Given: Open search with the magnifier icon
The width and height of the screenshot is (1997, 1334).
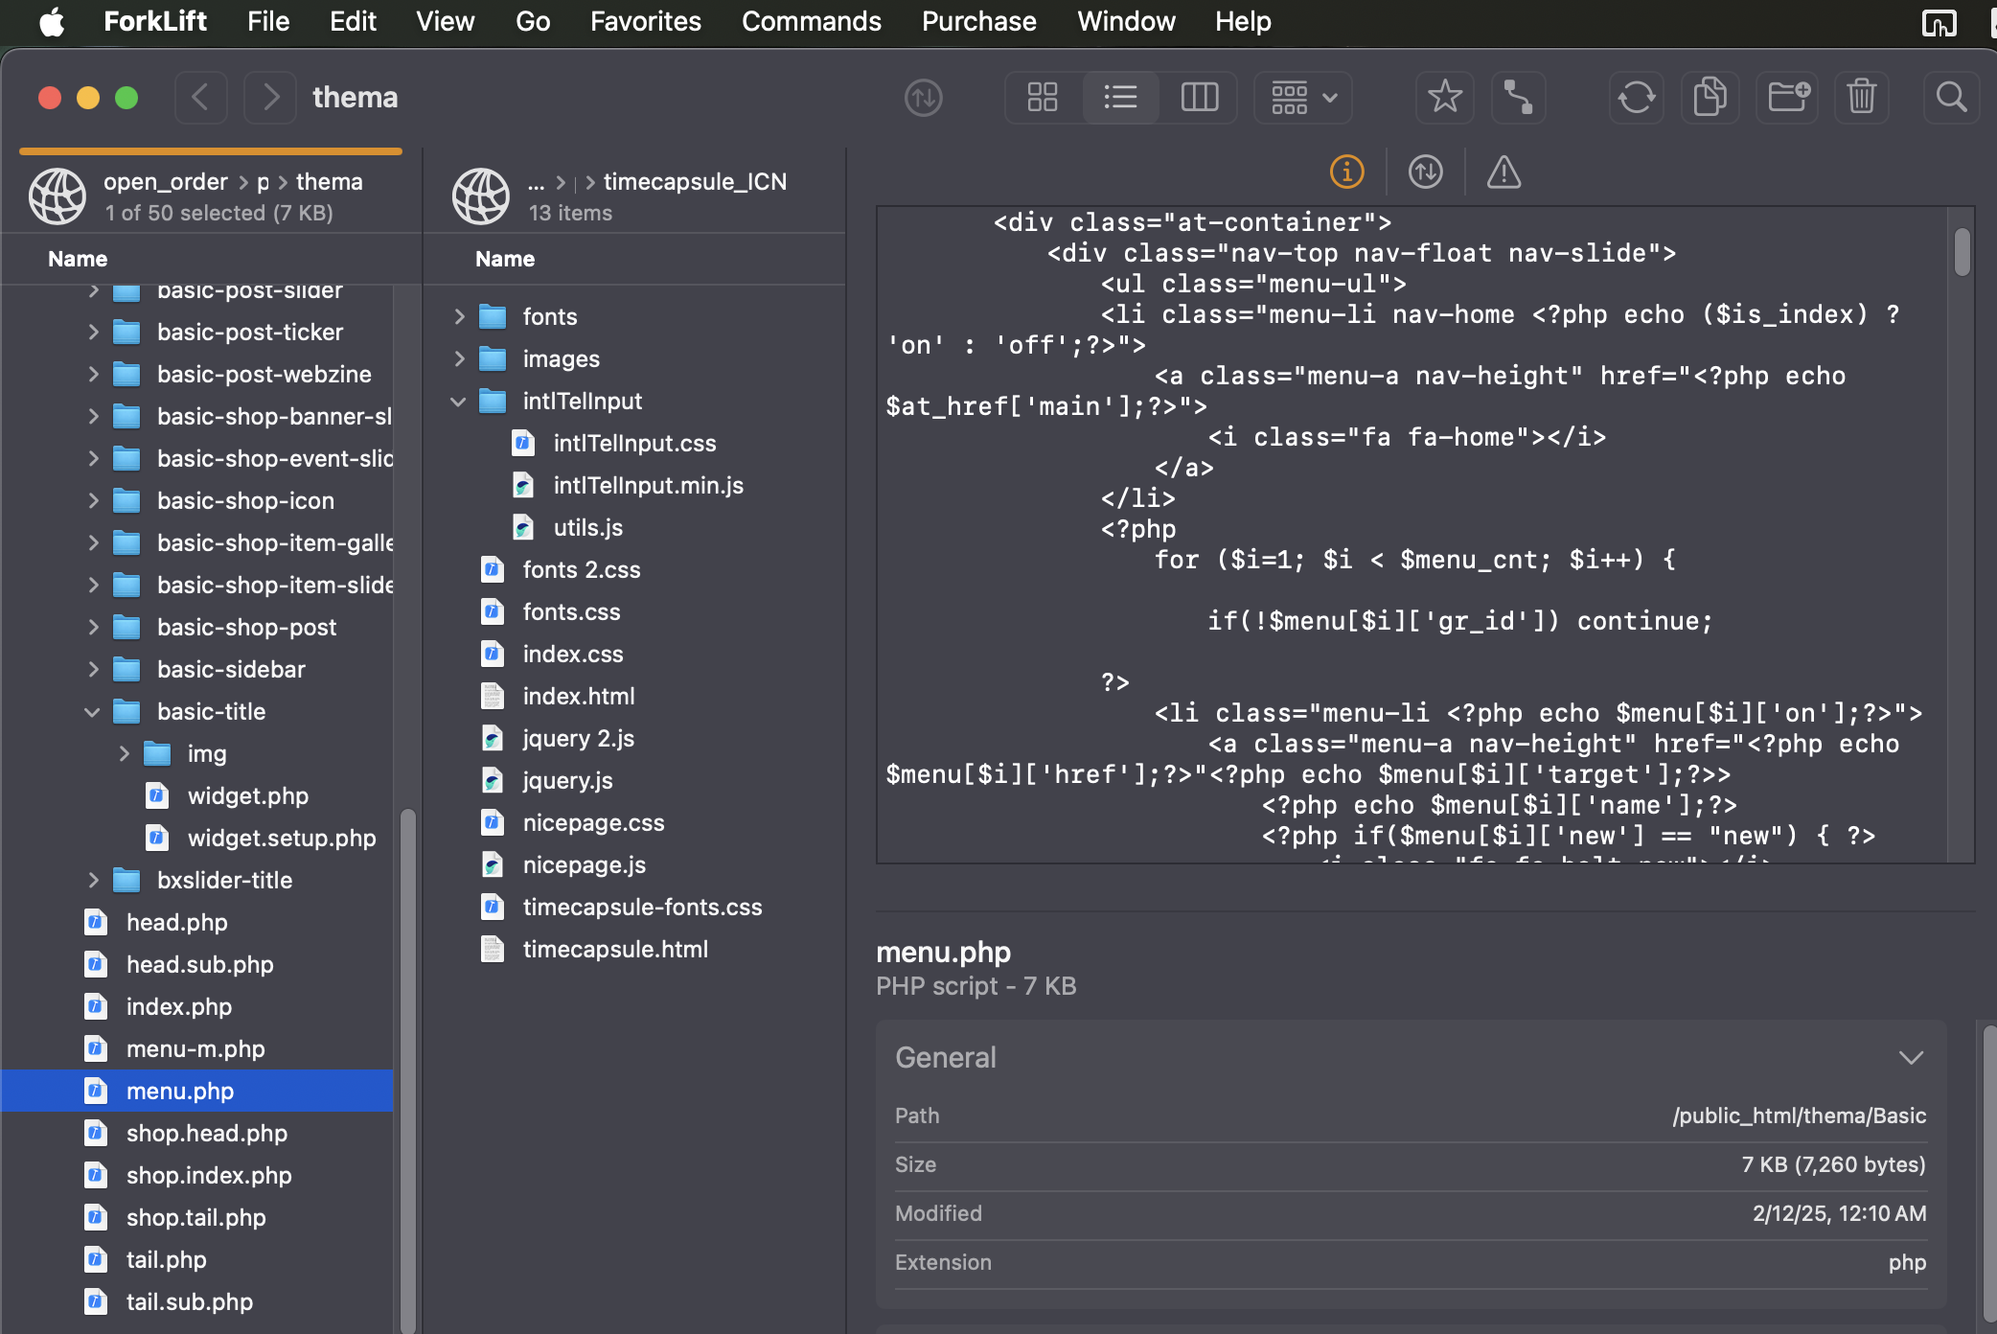Looking at the screenshot, I should click(x=1951, y=97).
